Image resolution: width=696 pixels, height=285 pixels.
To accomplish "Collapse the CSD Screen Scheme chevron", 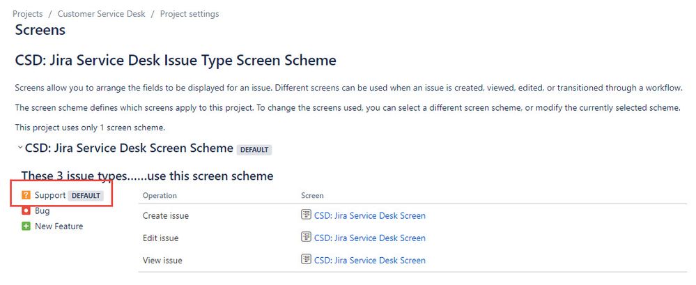I will pyautogui.click(x=20, y=148).
